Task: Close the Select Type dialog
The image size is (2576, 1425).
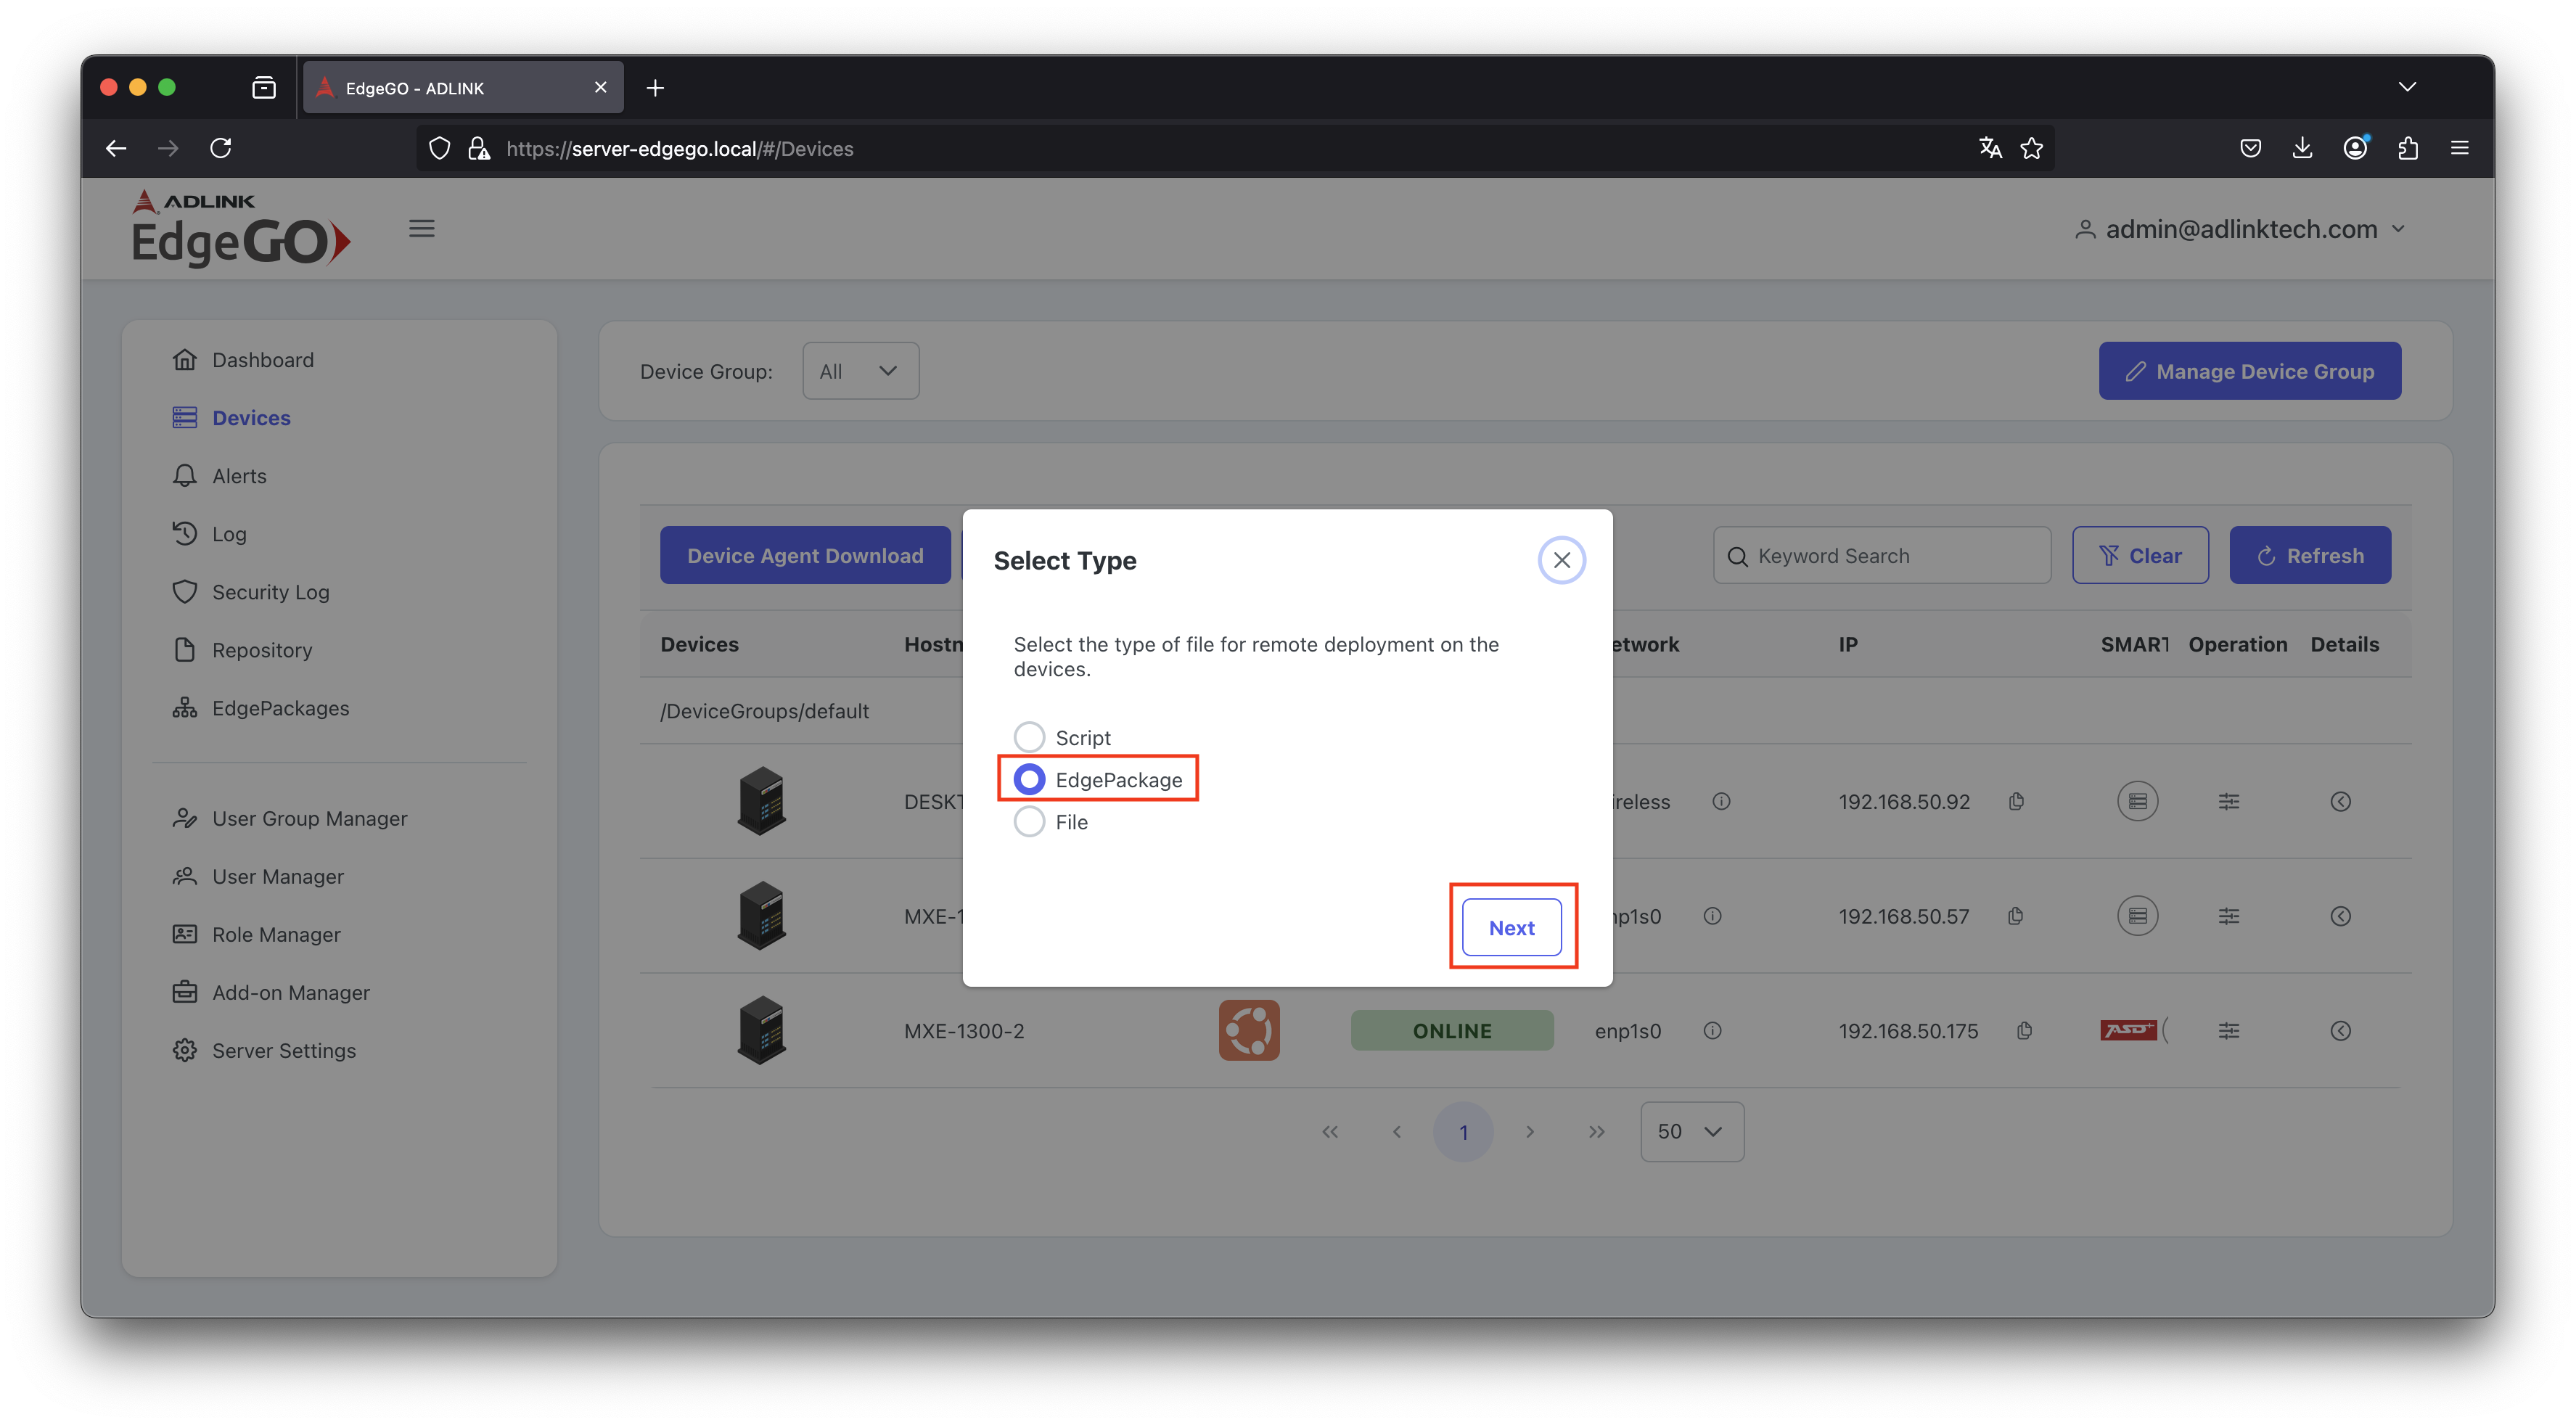Action: tap(1561, 560)
